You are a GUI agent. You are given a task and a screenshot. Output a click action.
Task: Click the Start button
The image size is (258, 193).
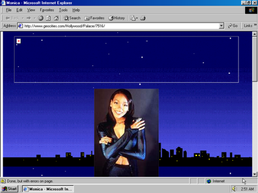9,189
